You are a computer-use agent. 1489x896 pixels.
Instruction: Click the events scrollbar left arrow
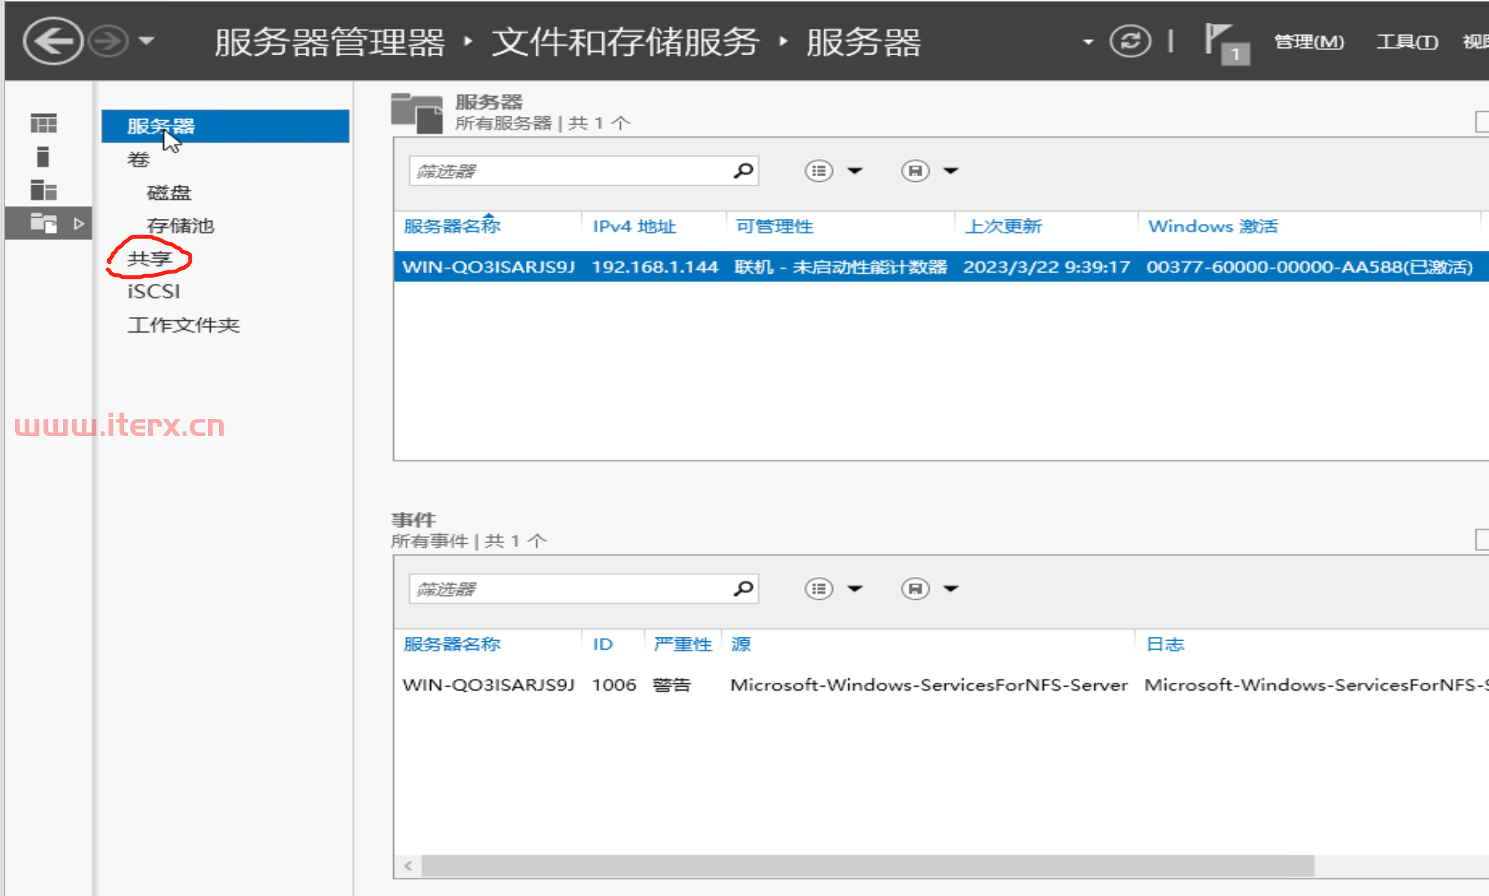408,865
